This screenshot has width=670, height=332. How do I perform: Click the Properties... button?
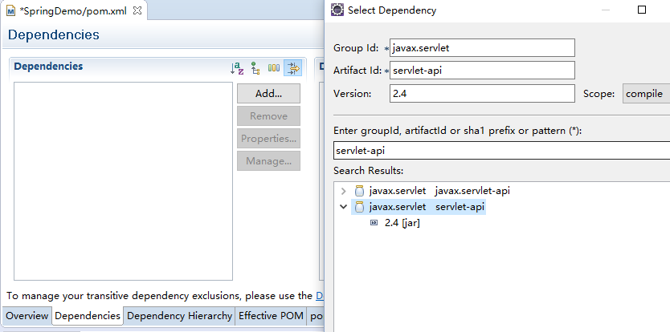269,138
